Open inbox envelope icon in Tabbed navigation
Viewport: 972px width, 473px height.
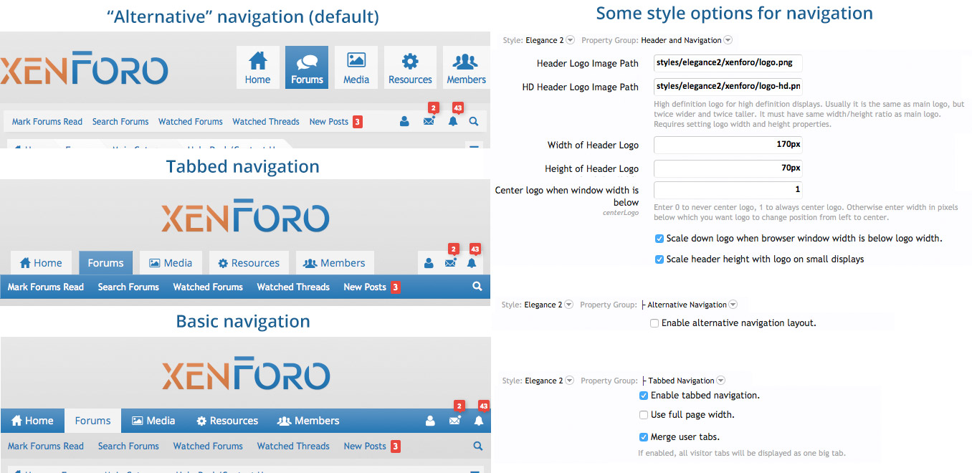pos(450,263)
